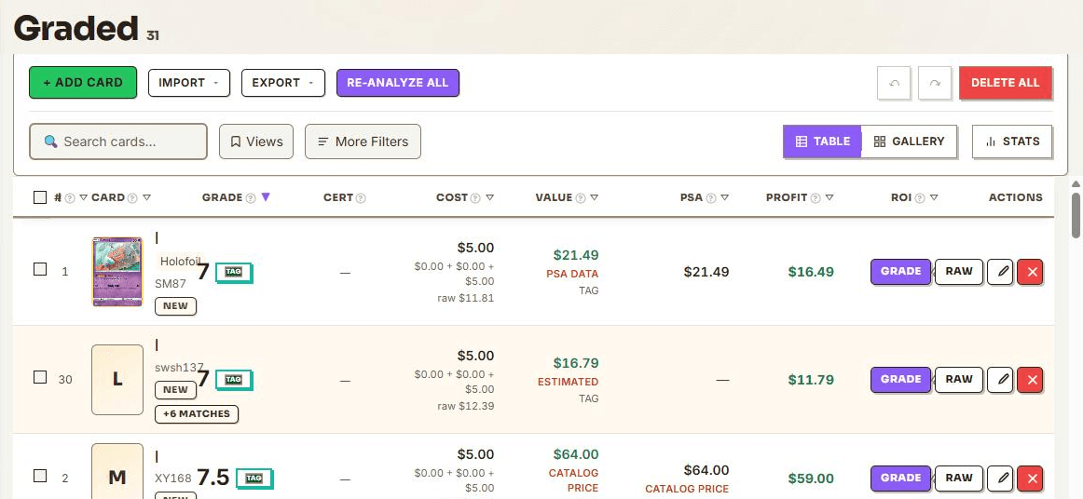Click the green ADD CARD button

[x=83, y=83]
